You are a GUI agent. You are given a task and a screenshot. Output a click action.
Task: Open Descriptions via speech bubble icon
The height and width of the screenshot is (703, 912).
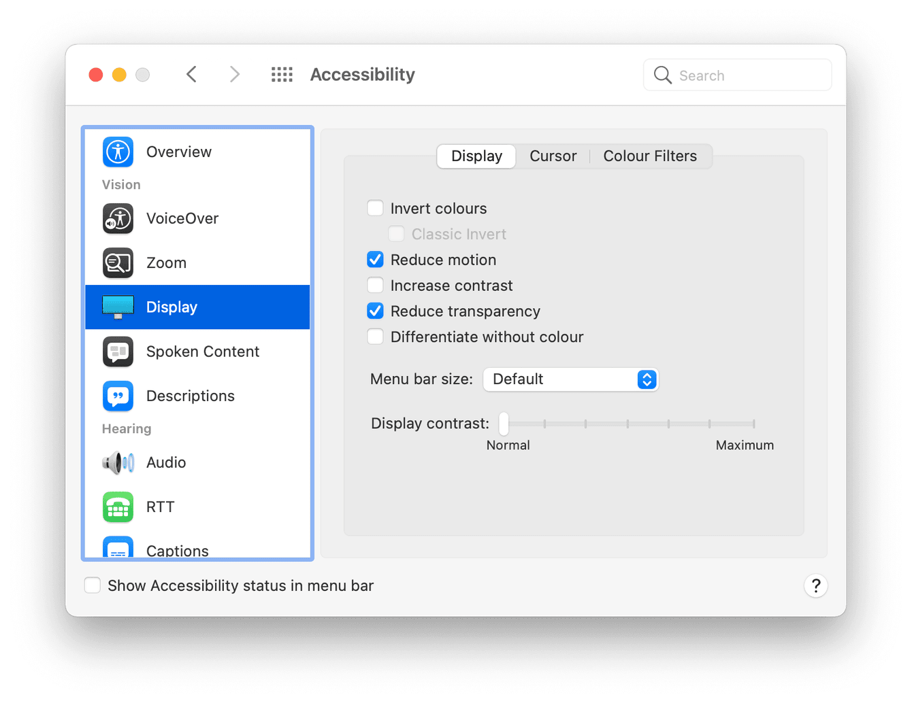pyautogui.click(x=118, y=396)
